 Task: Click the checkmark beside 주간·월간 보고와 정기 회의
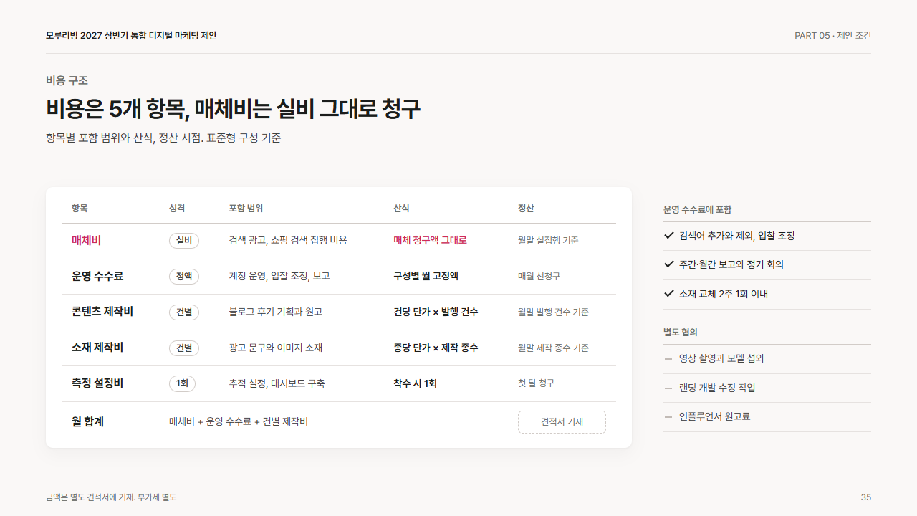tap(669, 264)
